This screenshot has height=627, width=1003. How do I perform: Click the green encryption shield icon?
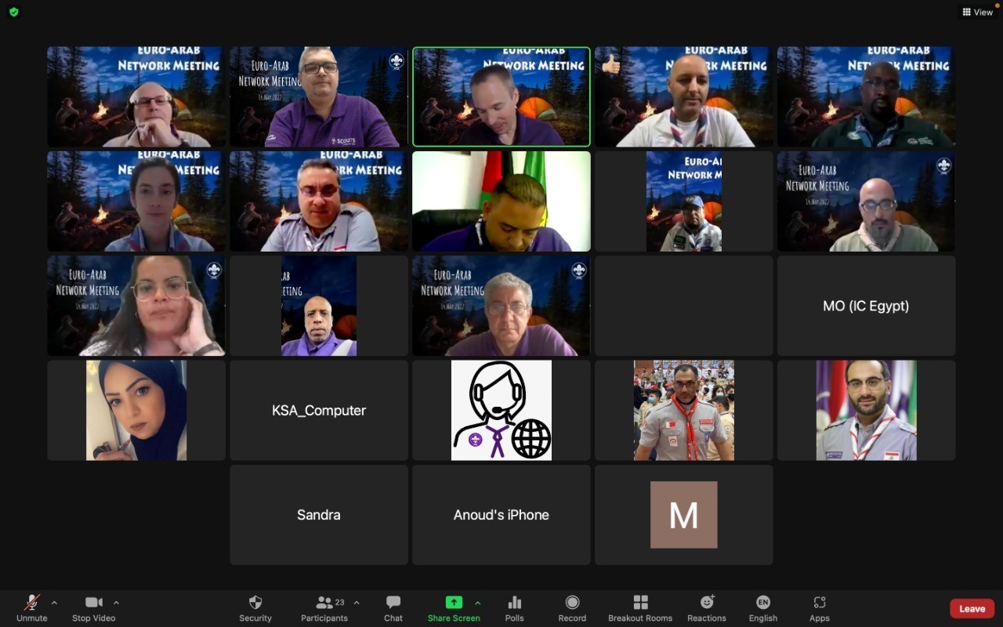[13, 12]
